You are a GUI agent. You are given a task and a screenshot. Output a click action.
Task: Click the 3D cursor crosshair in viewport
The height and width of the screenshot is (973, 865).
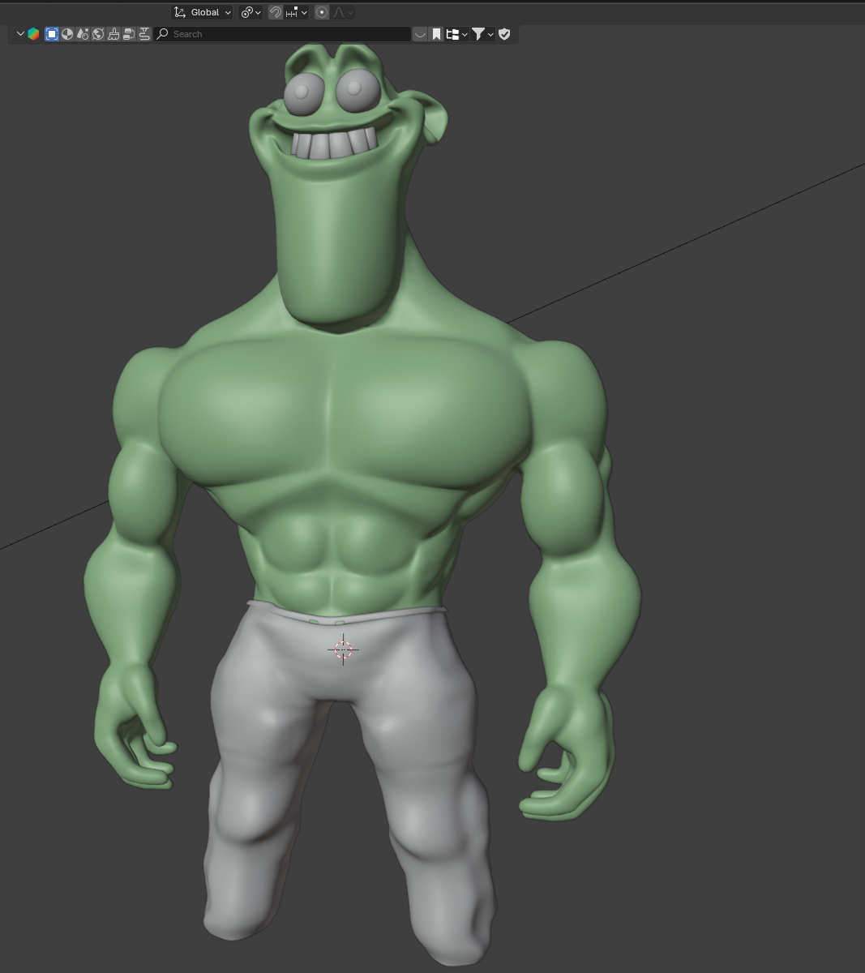(343, 649)
